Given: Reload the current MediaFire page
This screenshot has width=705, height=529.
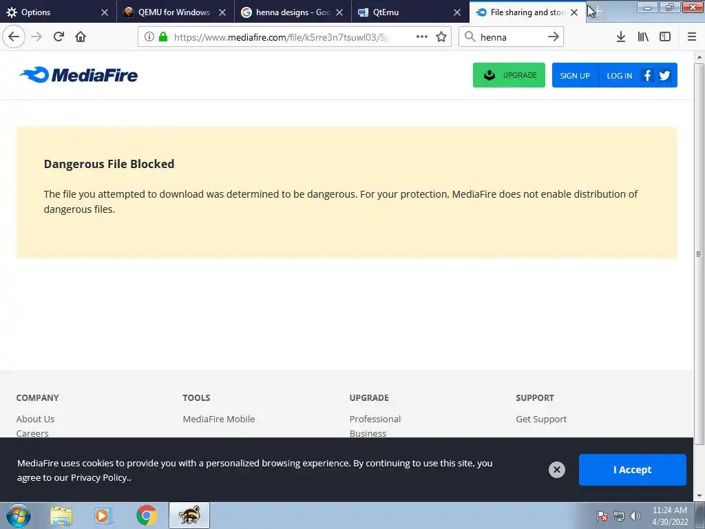Looking at the screenshot, I should click(x=59, y=37).
